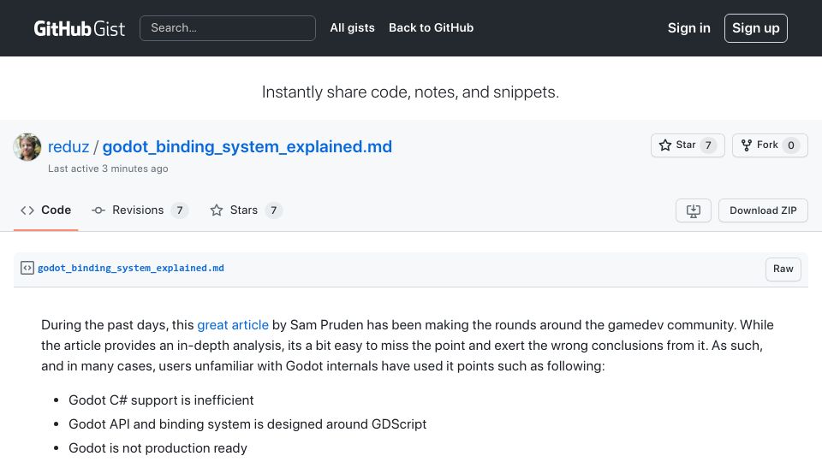Click the 'Last active 3 minutes ago' text

coord(108,169)
